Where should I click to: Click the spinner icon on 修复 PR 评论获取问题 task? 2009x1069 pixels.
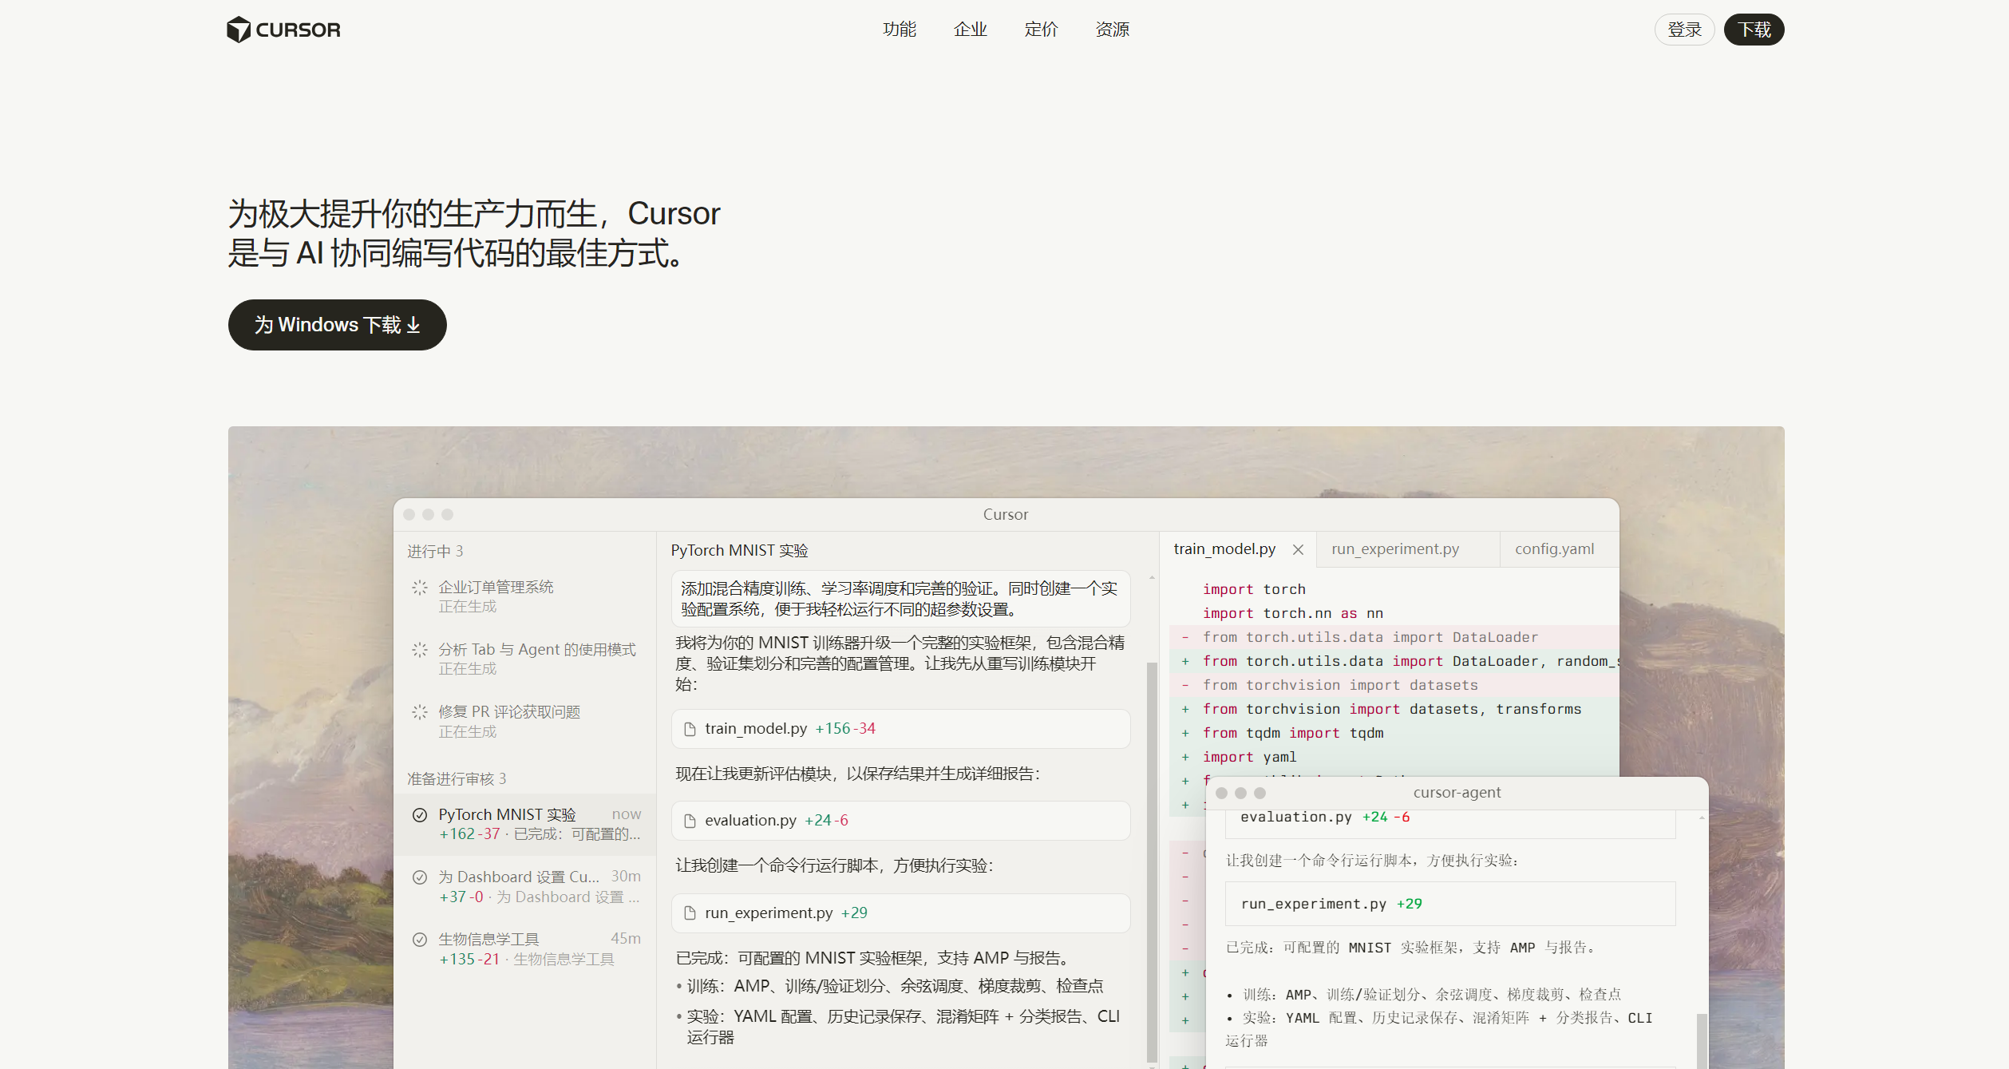[420, 711]
